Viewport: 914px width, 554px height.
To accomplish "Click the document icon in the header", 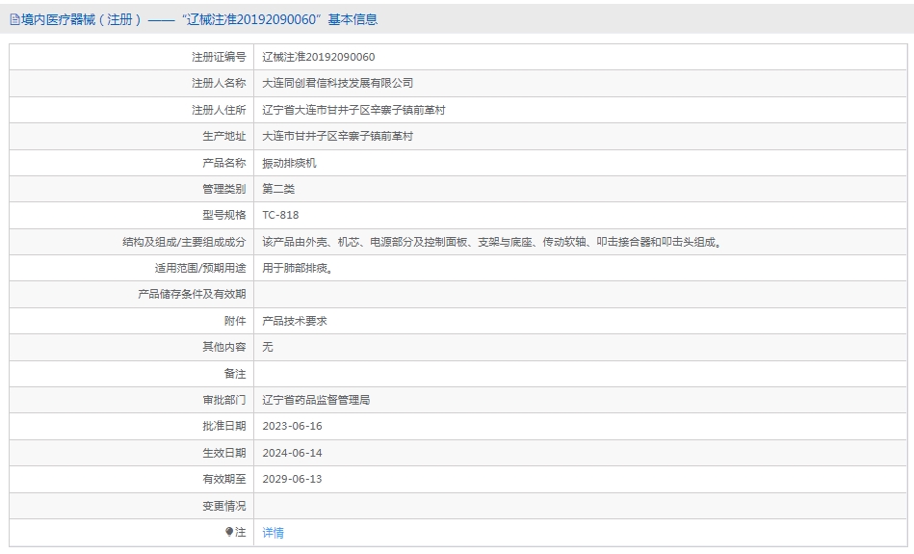I will 14,20.
